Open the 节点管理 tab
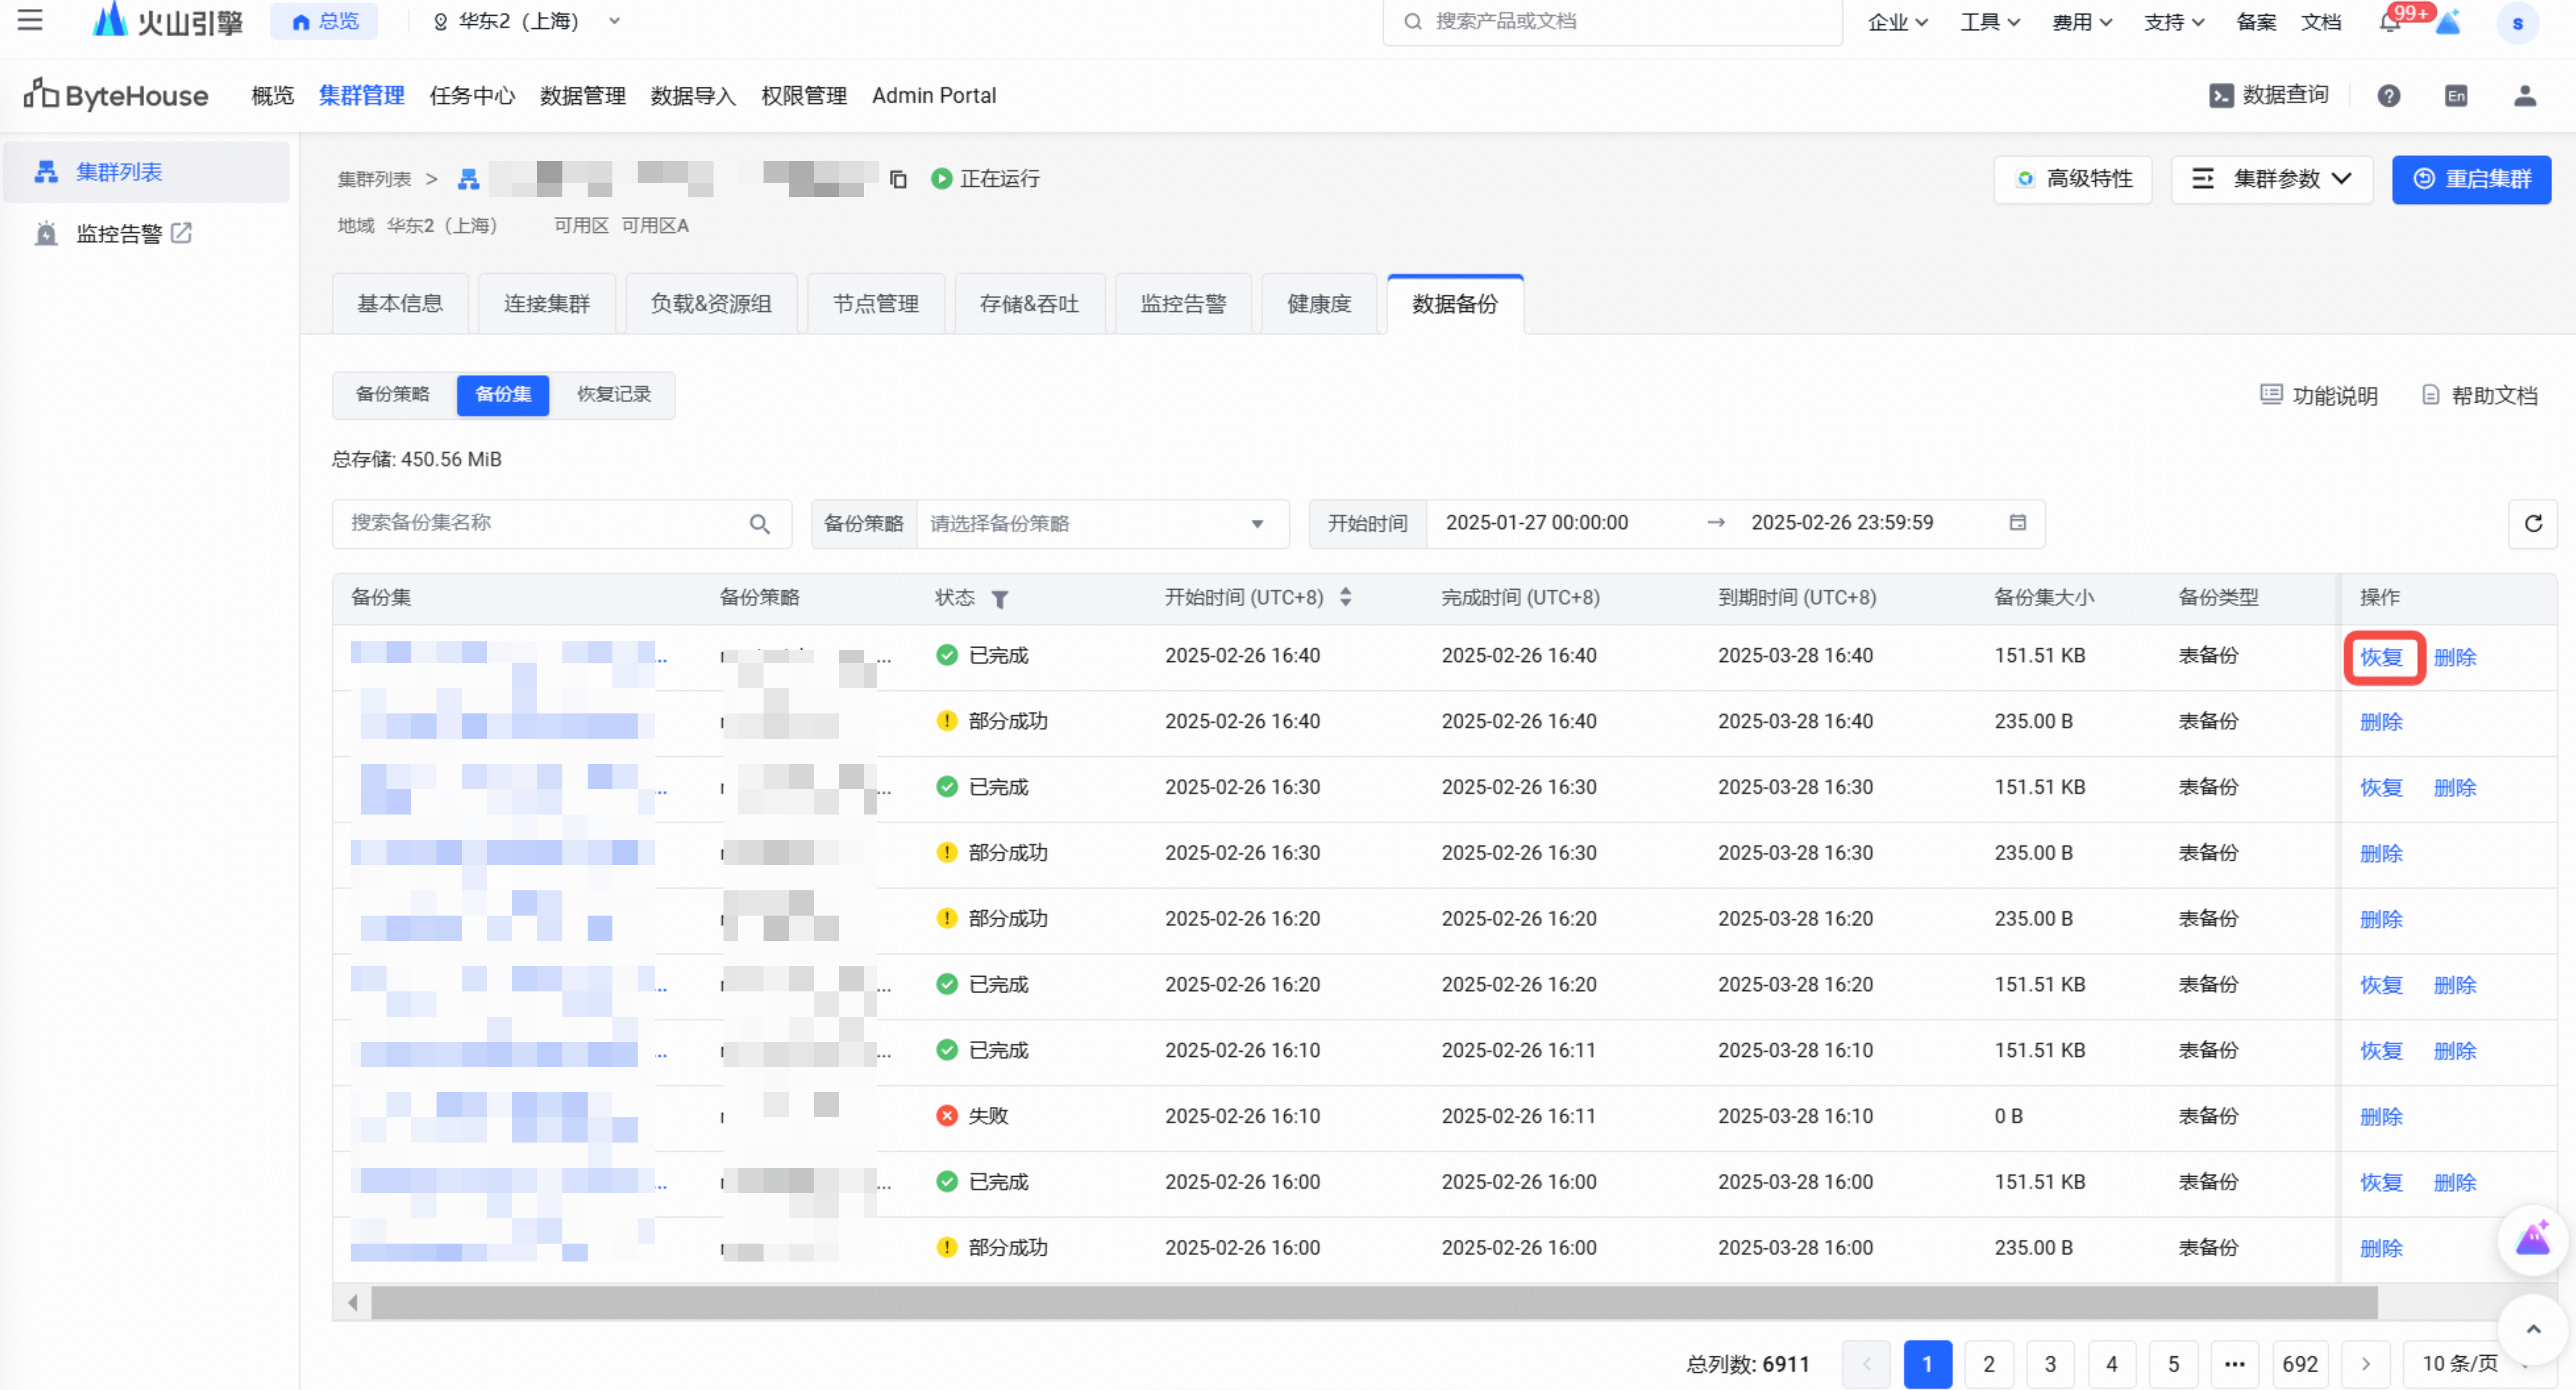Viewport: 2576px width, 1390px height. coord(876,304)
